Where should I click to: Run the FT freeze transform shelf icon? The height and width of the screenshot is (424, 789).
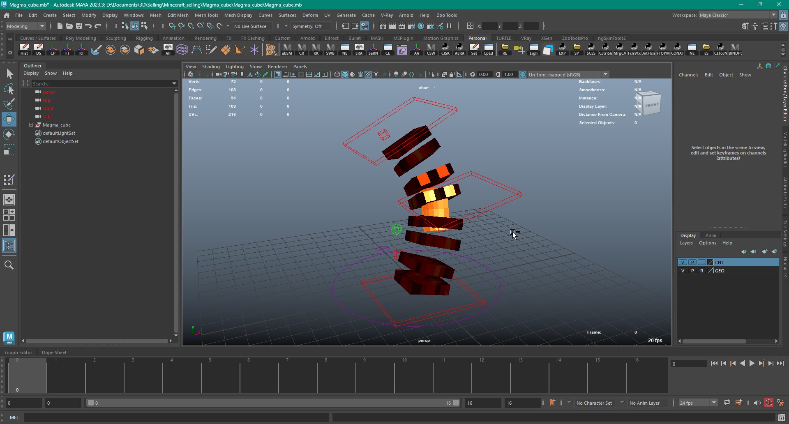tap(67, 49)
